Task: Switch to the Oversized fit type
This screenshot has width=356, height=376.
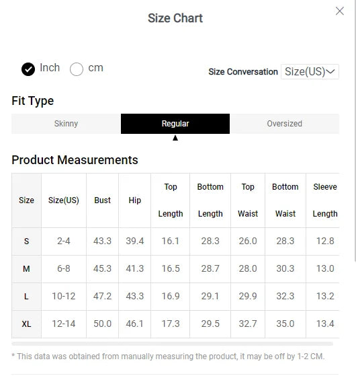Action: 284,124
